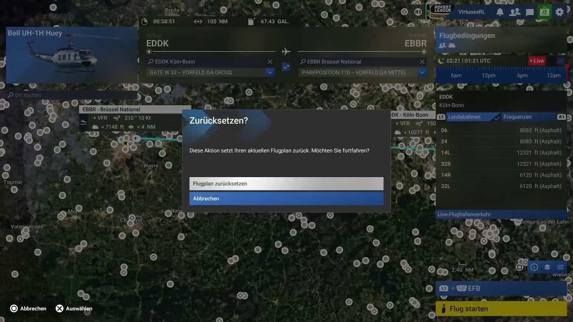The image size is (573, 322).
Task: Click the flight time clock icon 00:58:51
Action: click(144, 21)
